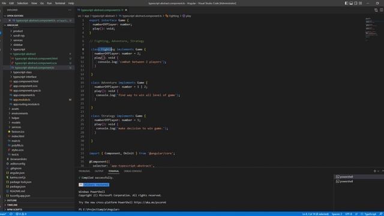Viewport: 384px width, 216px height.
Task: Close typescript-abstract.component.ts in Open Editors list
Action: click(10, 20)
